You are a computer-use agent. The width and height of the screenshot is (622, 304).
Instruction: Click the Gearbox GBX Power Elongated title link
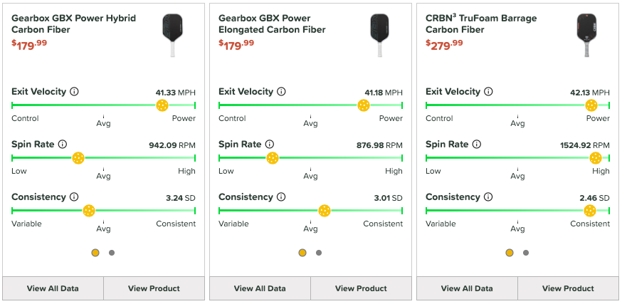pyautogui.click(x=272, y=23)
